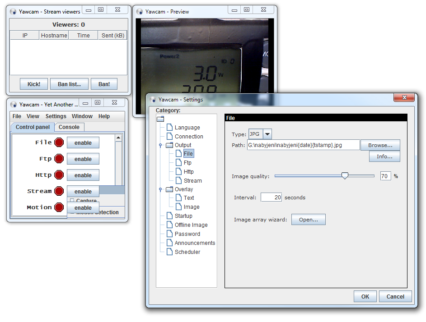
Task: Click Yawcam icon in Stream viewers title bar
Action: [x=13, y=12]
